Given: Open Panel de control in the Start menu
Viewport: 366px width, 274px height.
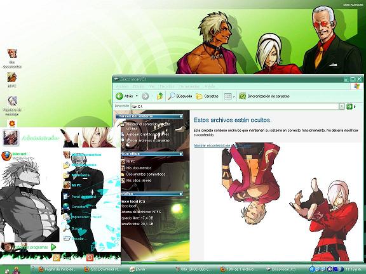Looking at the screenshot, I should pyautogui.click(x=79, y=197).
